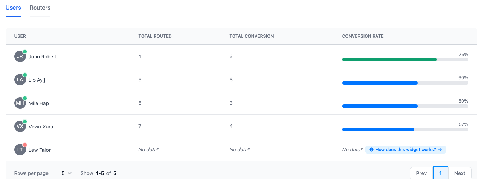Click Lew Talon's LT avatar icon
490x179 pixels.
click(20, 150)
